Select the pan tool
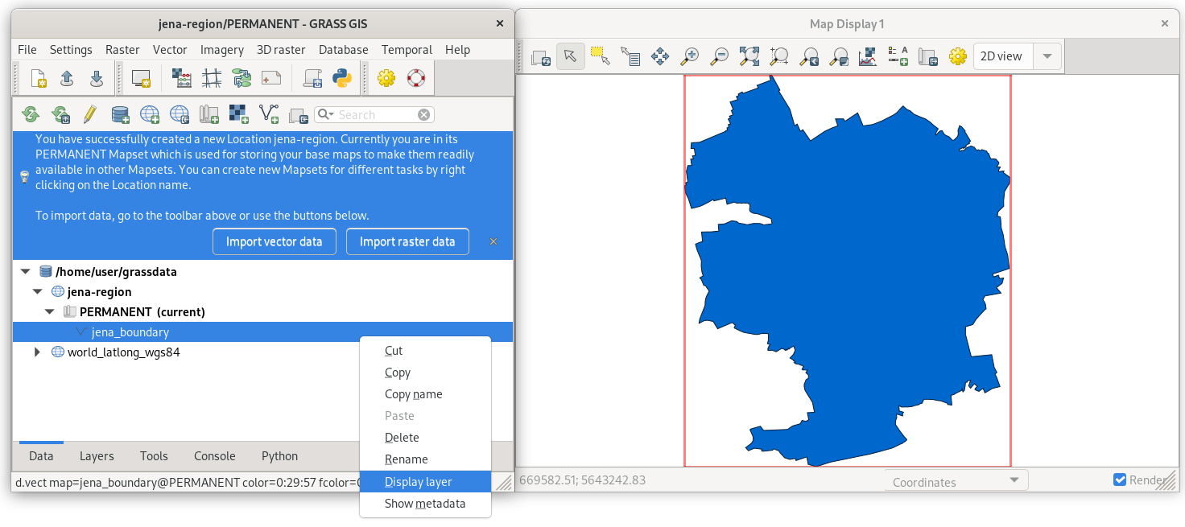1185x527 pixels. [x=660, y=56]
